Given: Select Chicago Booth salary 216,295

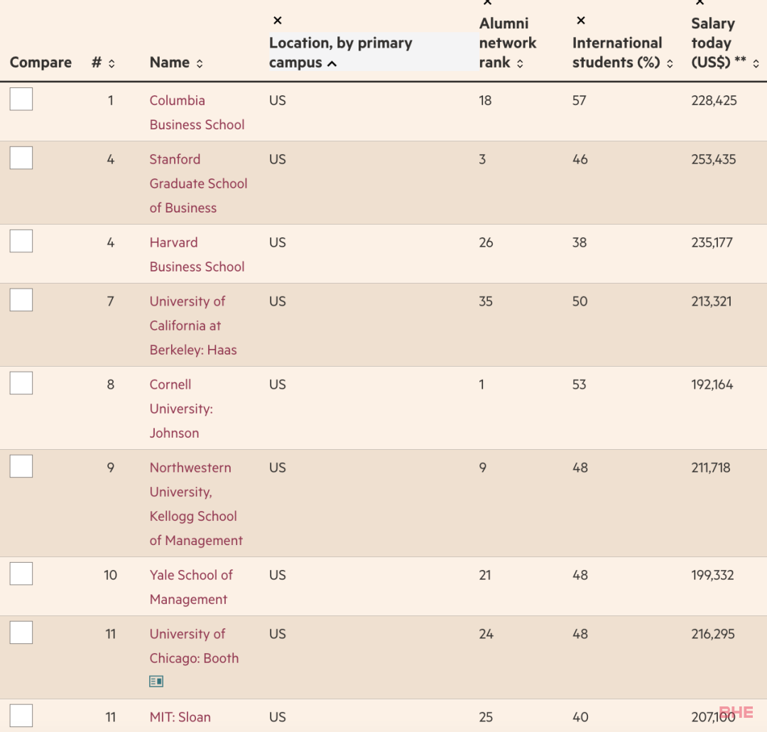Looking at the screenshot, I should tap(713, 634).
